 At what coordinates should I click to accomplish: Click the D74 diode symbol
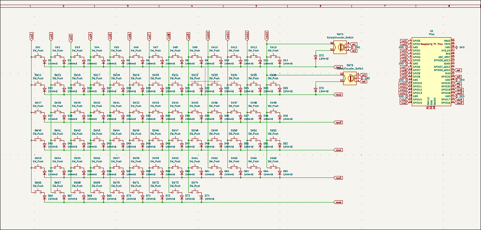click(201, 197)
